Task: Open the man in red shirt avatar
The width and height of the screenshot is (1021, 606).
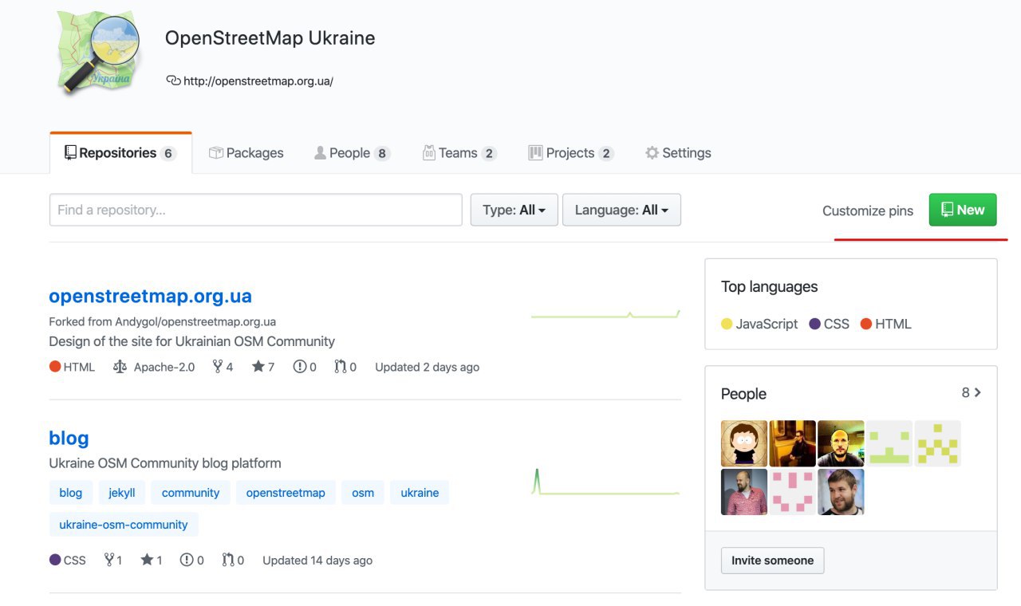Action: click(744, 492)
